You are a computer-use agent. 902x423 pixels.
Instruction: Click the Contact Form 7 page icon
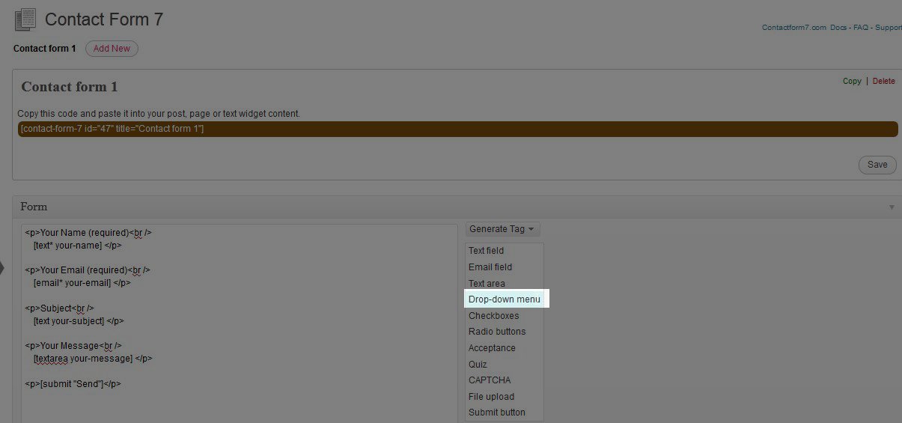point(25,19)
